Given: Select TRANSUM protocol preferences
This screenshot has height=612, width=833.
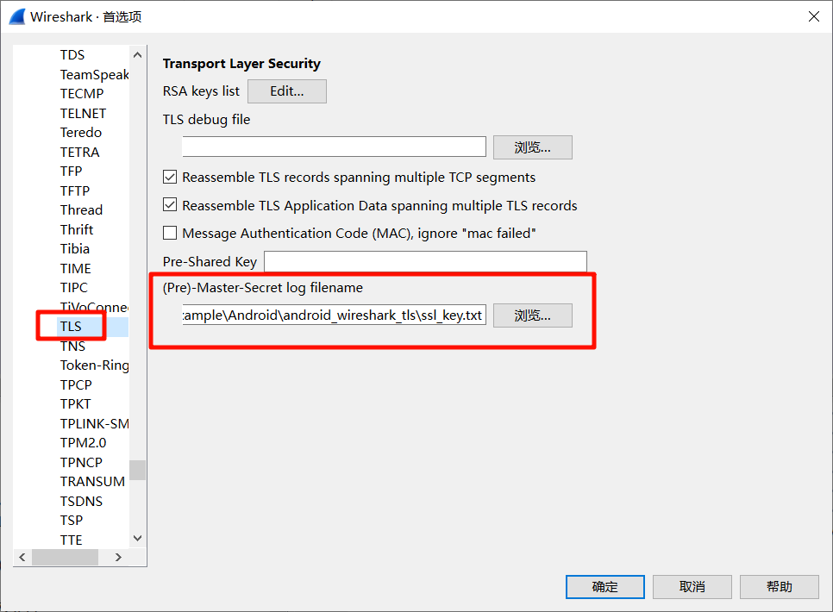Looking at the screenshot, I should pos(92,481).
